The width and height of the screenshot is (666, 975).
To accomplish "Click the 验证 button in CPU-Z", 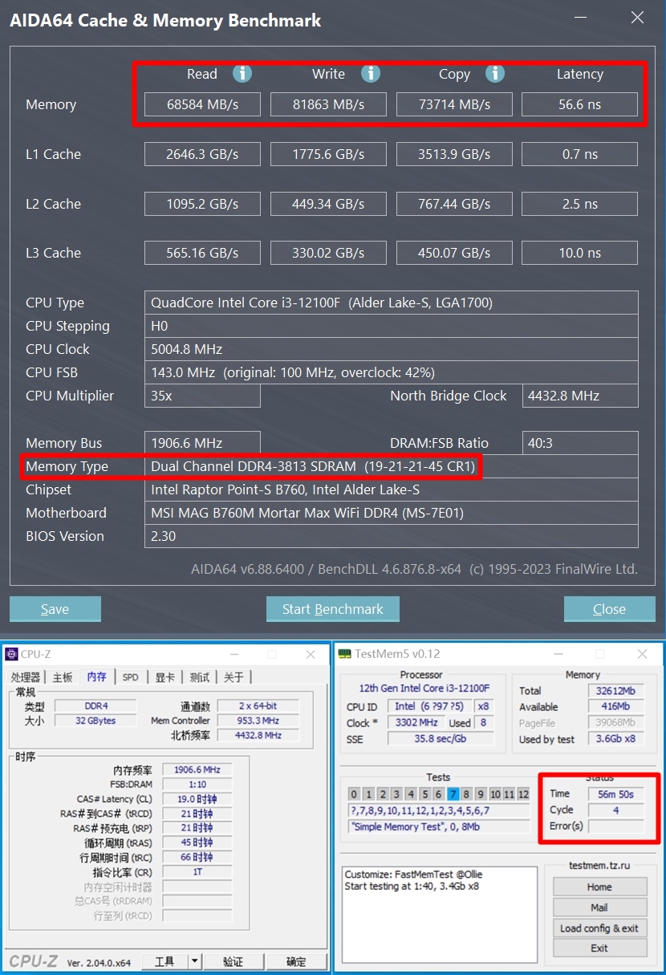I will 233,961.
